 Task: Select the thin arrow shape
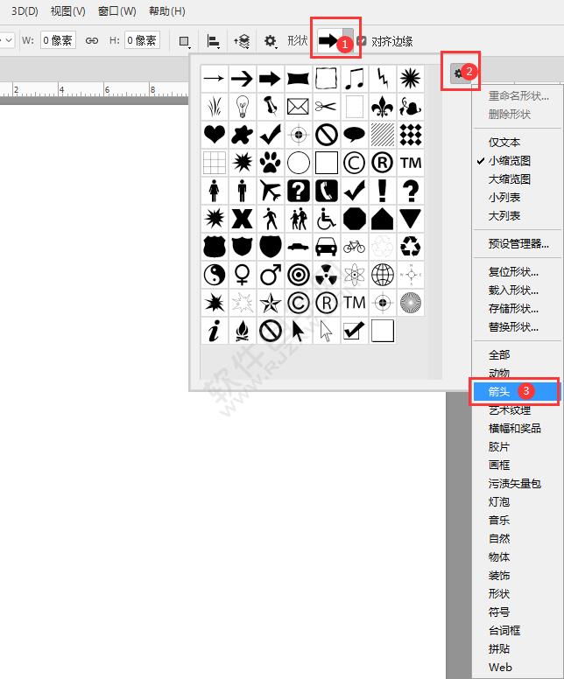215,79
